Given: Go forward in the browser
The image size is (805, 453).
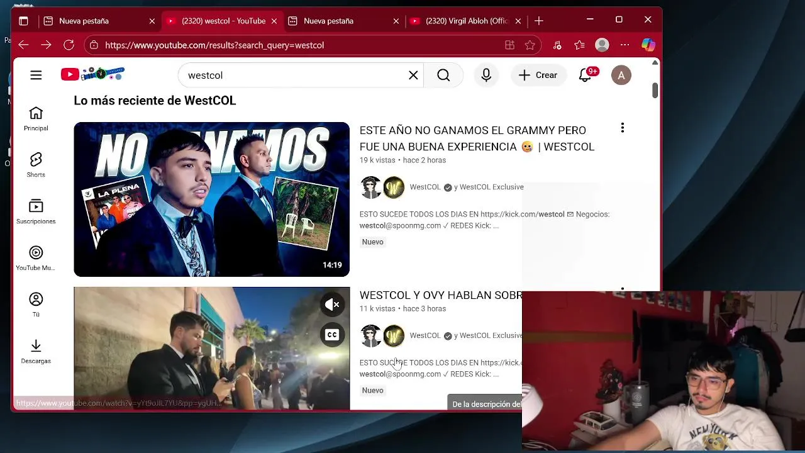Looking at the screenshot, I should (x=46, y=45).
